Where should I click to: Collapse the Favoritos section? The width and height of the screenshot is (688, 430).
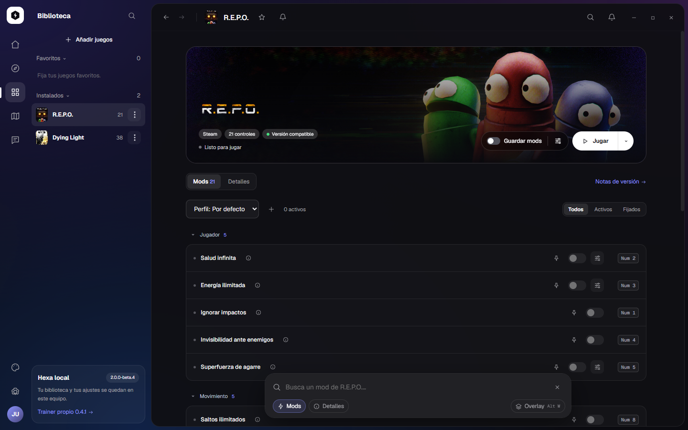click(x=51, y=58)
